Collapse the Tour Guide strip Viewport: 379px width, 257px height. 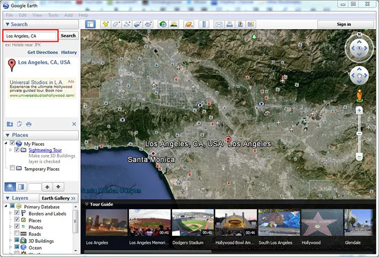(87, 204)
